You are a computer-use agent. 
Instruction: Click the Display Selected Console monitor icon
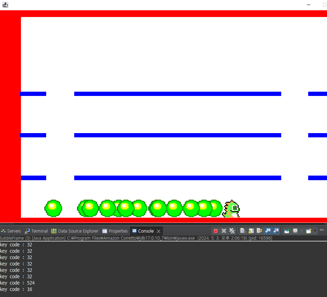click(295, 231)
